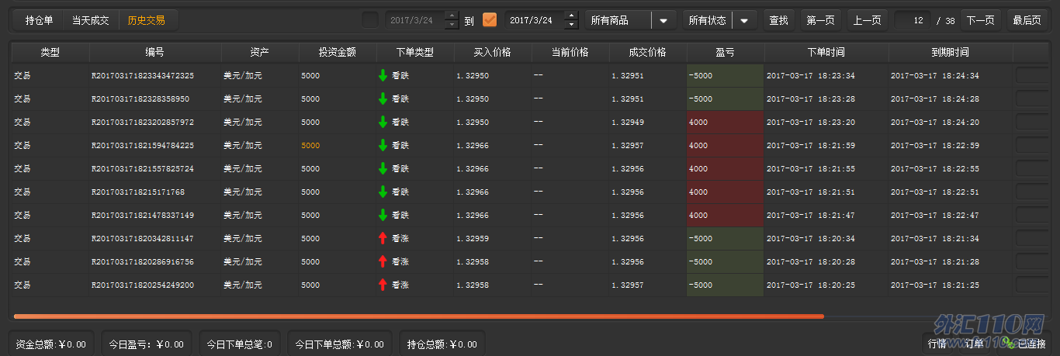This screenshot has height=356, width=1060.
Task: Enable the start date checkbox
Action: click(371, 20)
